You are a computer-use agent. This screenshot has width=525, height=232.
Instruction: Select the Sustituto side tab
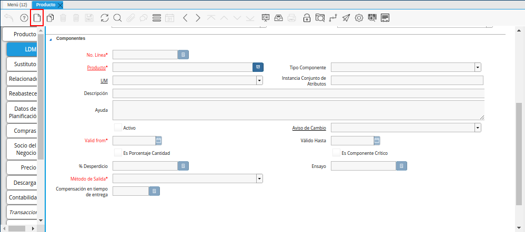(25, 64)
